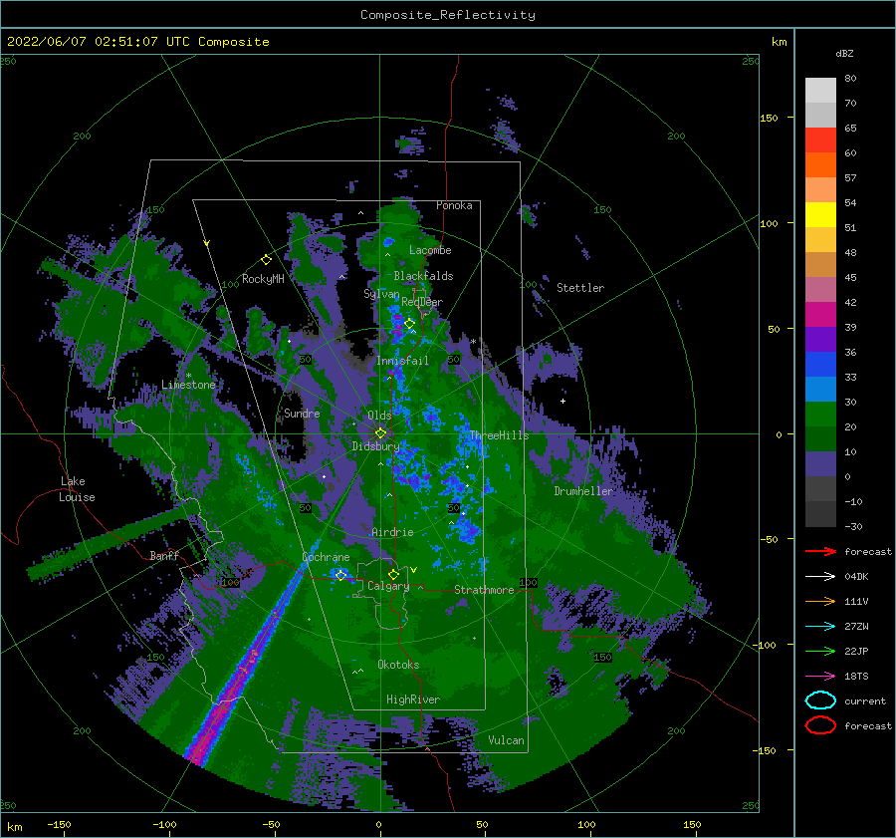Click the -150 tick on bottom km axis
896x838 pixels.
click(59, 824)
